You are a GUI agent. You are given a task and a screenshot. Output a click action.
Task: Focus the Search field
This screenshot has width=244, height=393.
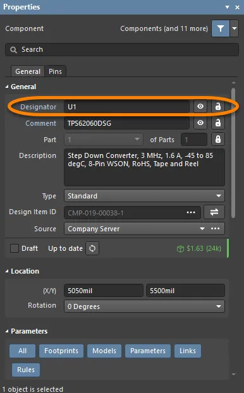pos(122,50)
